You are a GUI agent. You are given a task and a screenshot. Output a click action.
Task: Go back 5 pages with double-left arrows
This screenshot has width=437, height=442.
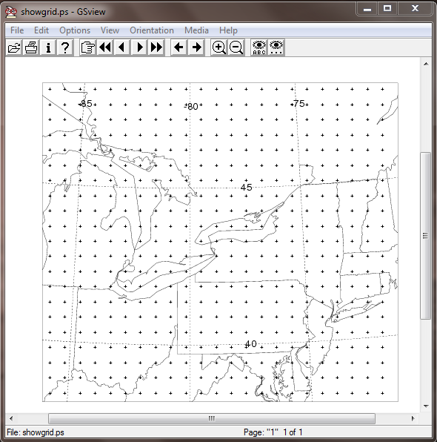pos(105,47)
